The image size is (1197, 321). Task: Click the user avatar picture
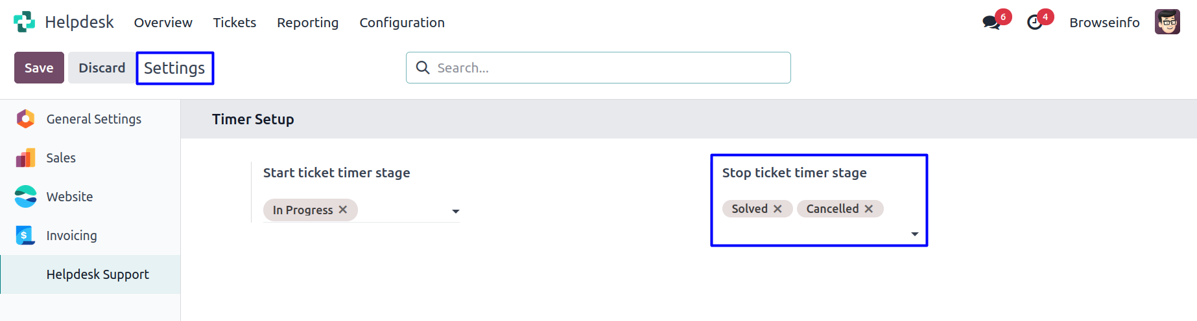click(1167, 22)
